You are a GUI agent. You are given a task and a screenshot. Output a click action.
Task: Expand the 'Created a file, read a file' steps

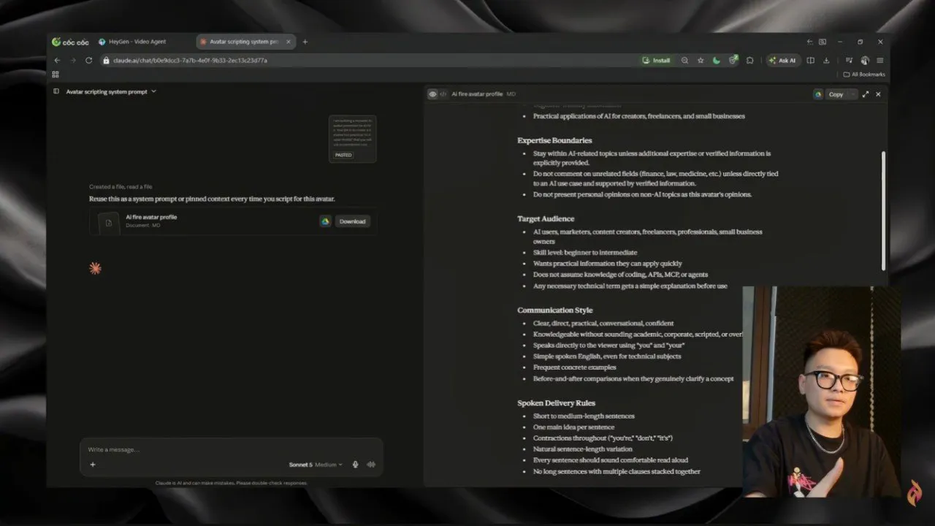coord(121,187)
